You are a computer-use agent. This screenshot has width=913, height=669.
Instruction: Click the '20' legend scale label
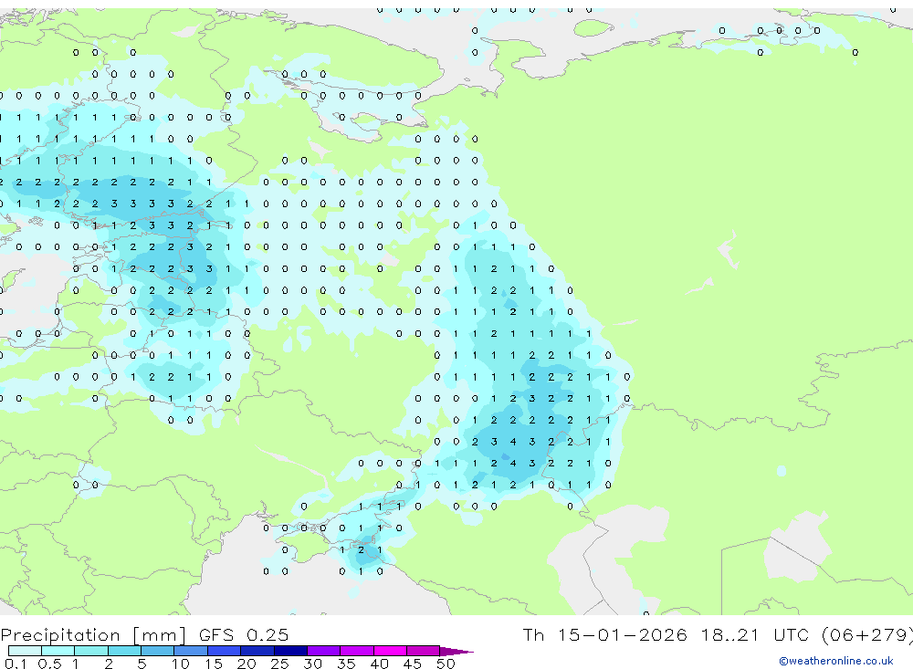247,664
